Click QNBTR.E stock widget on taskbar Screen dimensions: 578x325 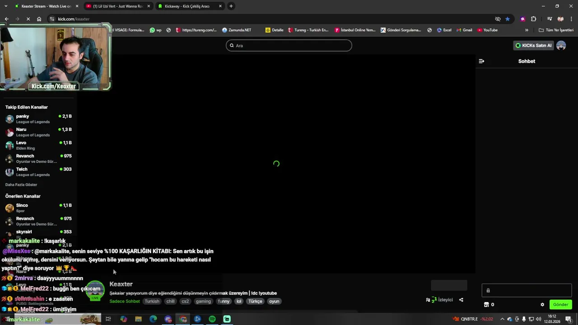click(473, 319)
